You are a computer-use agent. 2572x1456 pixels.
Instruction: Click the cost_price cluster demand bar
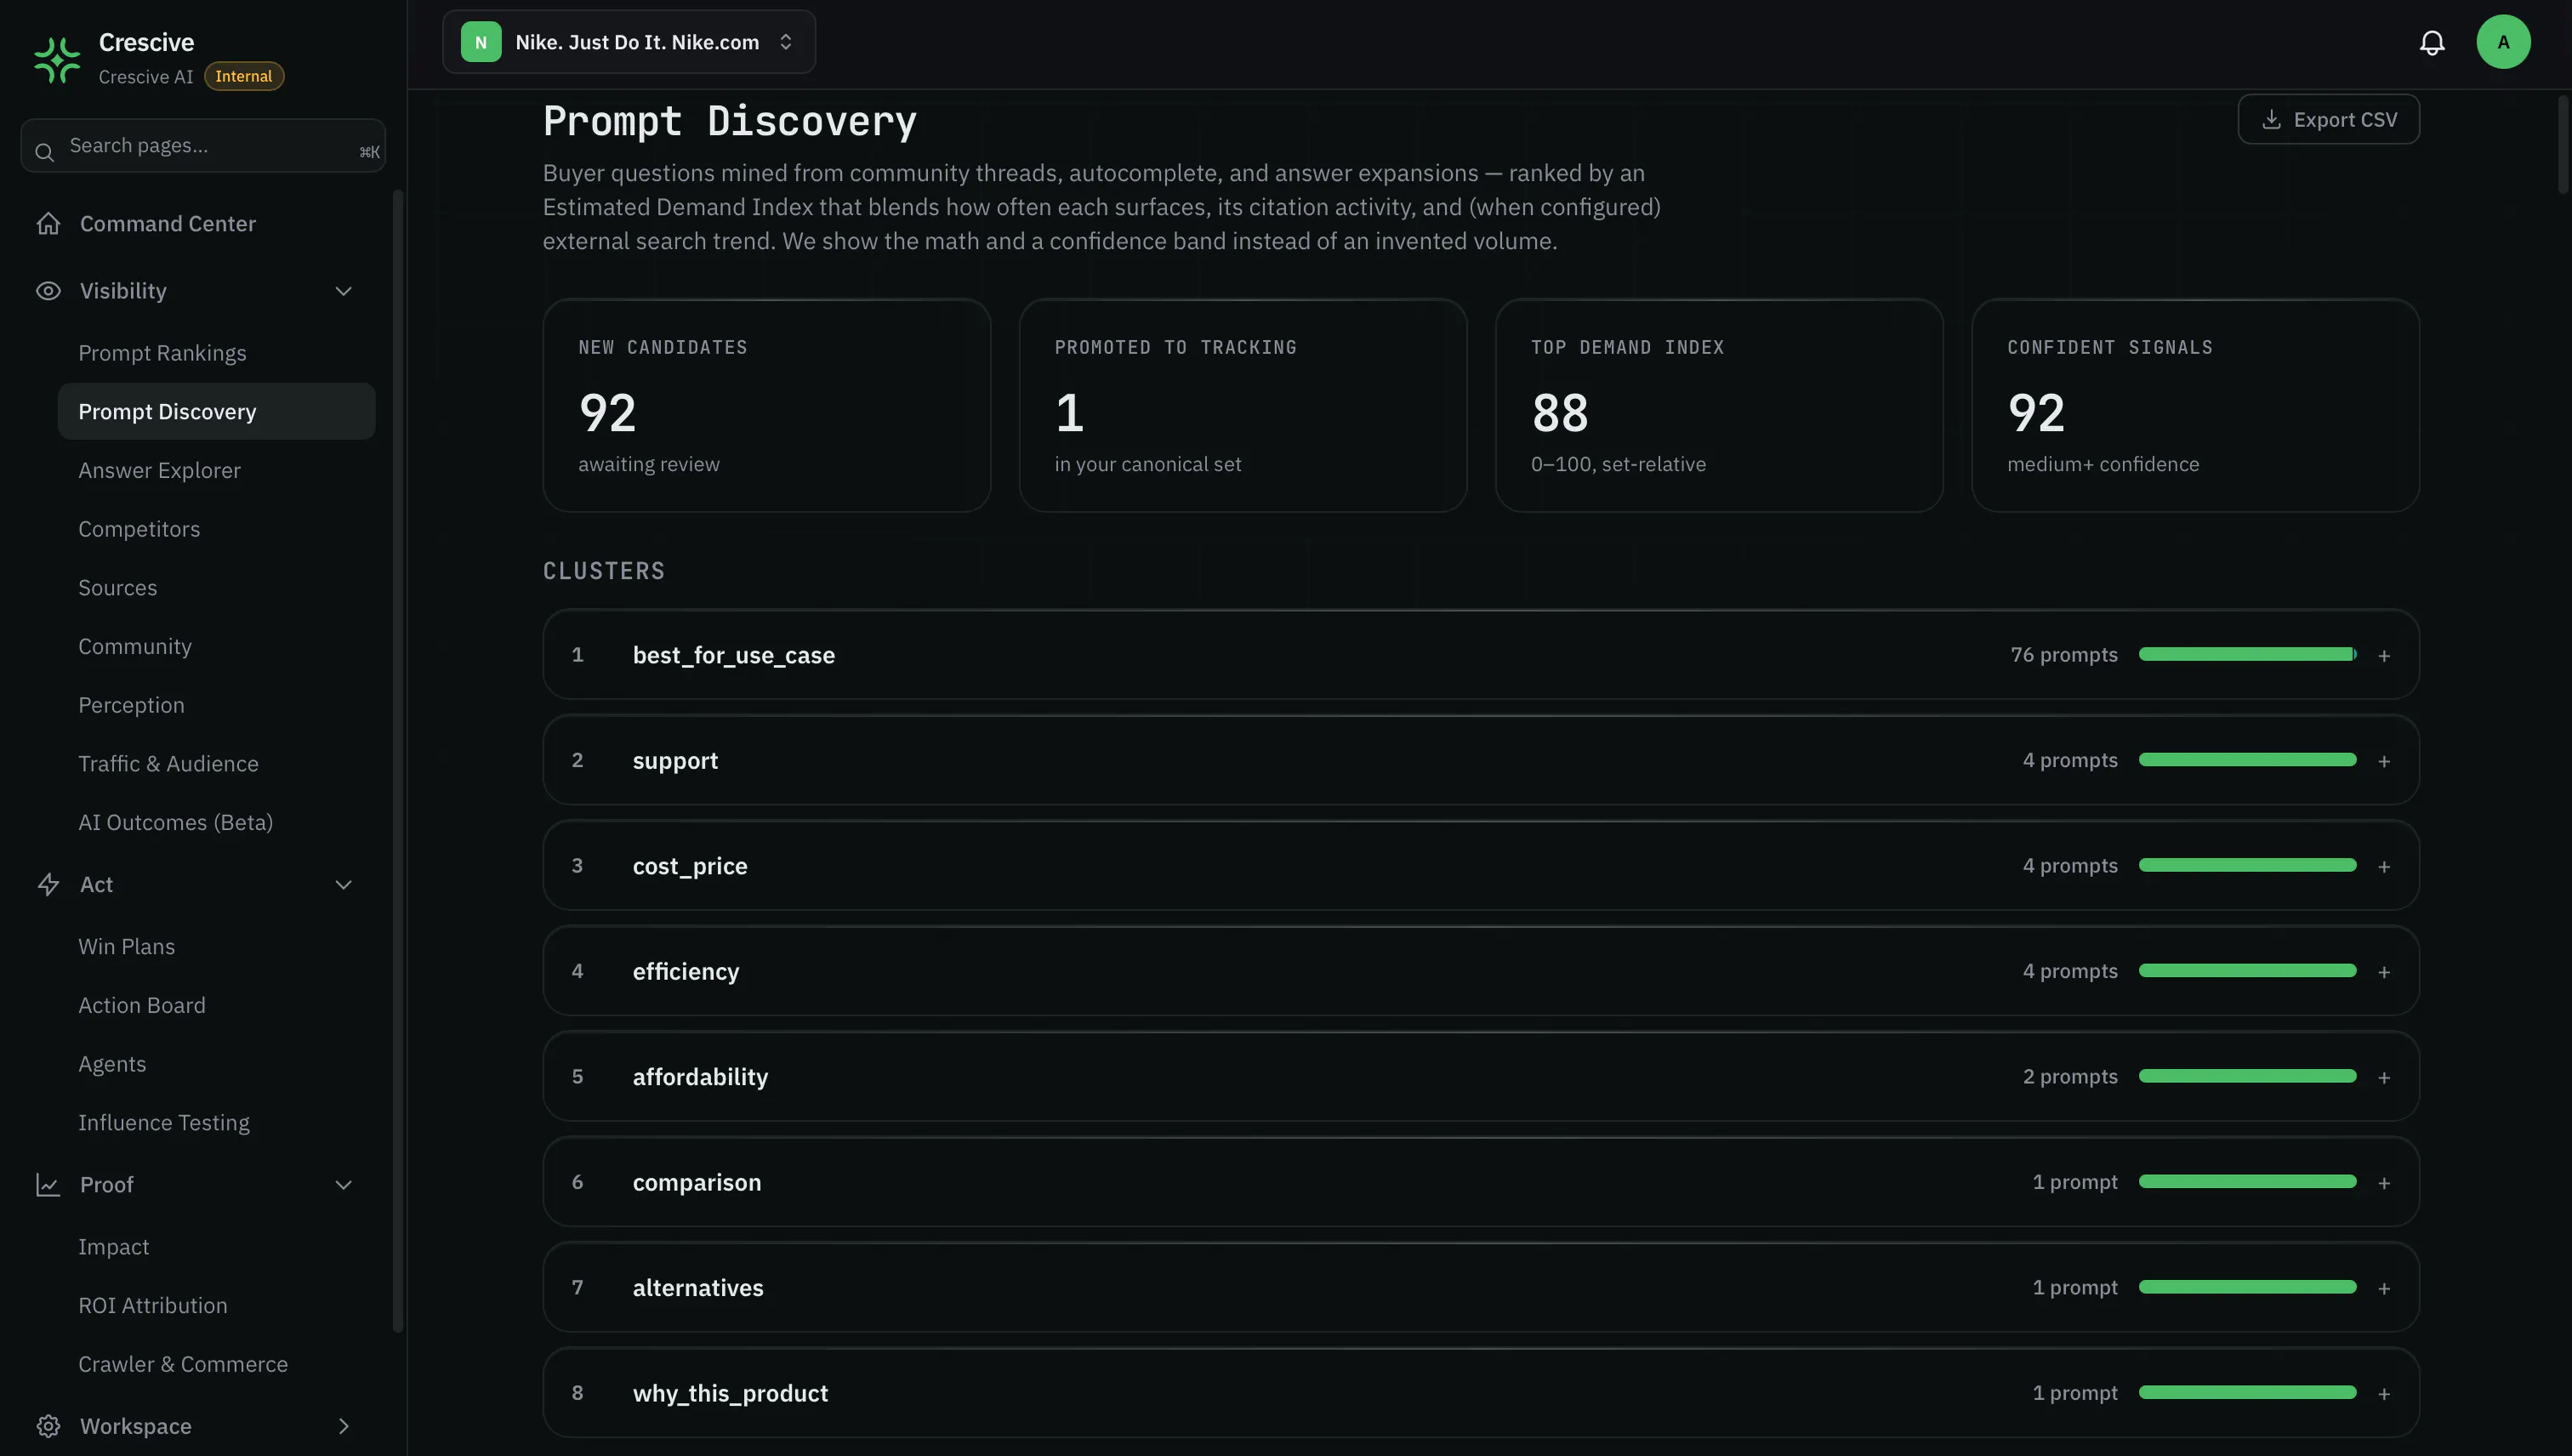tap(2247, 865)
